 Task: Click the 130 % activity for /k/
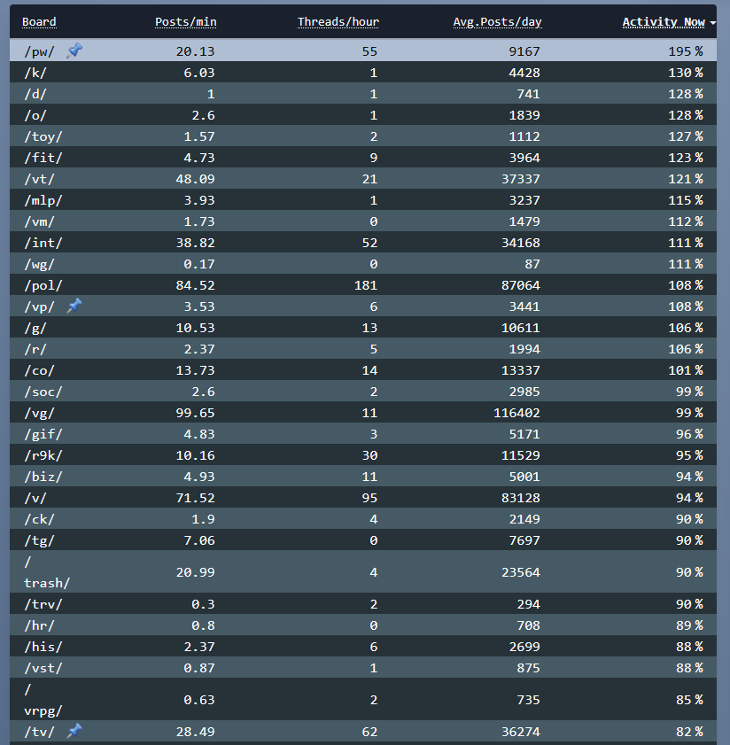click(686, 73)
